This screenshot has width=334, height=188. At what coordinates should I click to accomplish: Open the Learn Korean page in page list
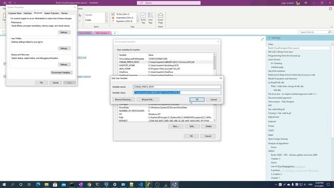point(274,60)
